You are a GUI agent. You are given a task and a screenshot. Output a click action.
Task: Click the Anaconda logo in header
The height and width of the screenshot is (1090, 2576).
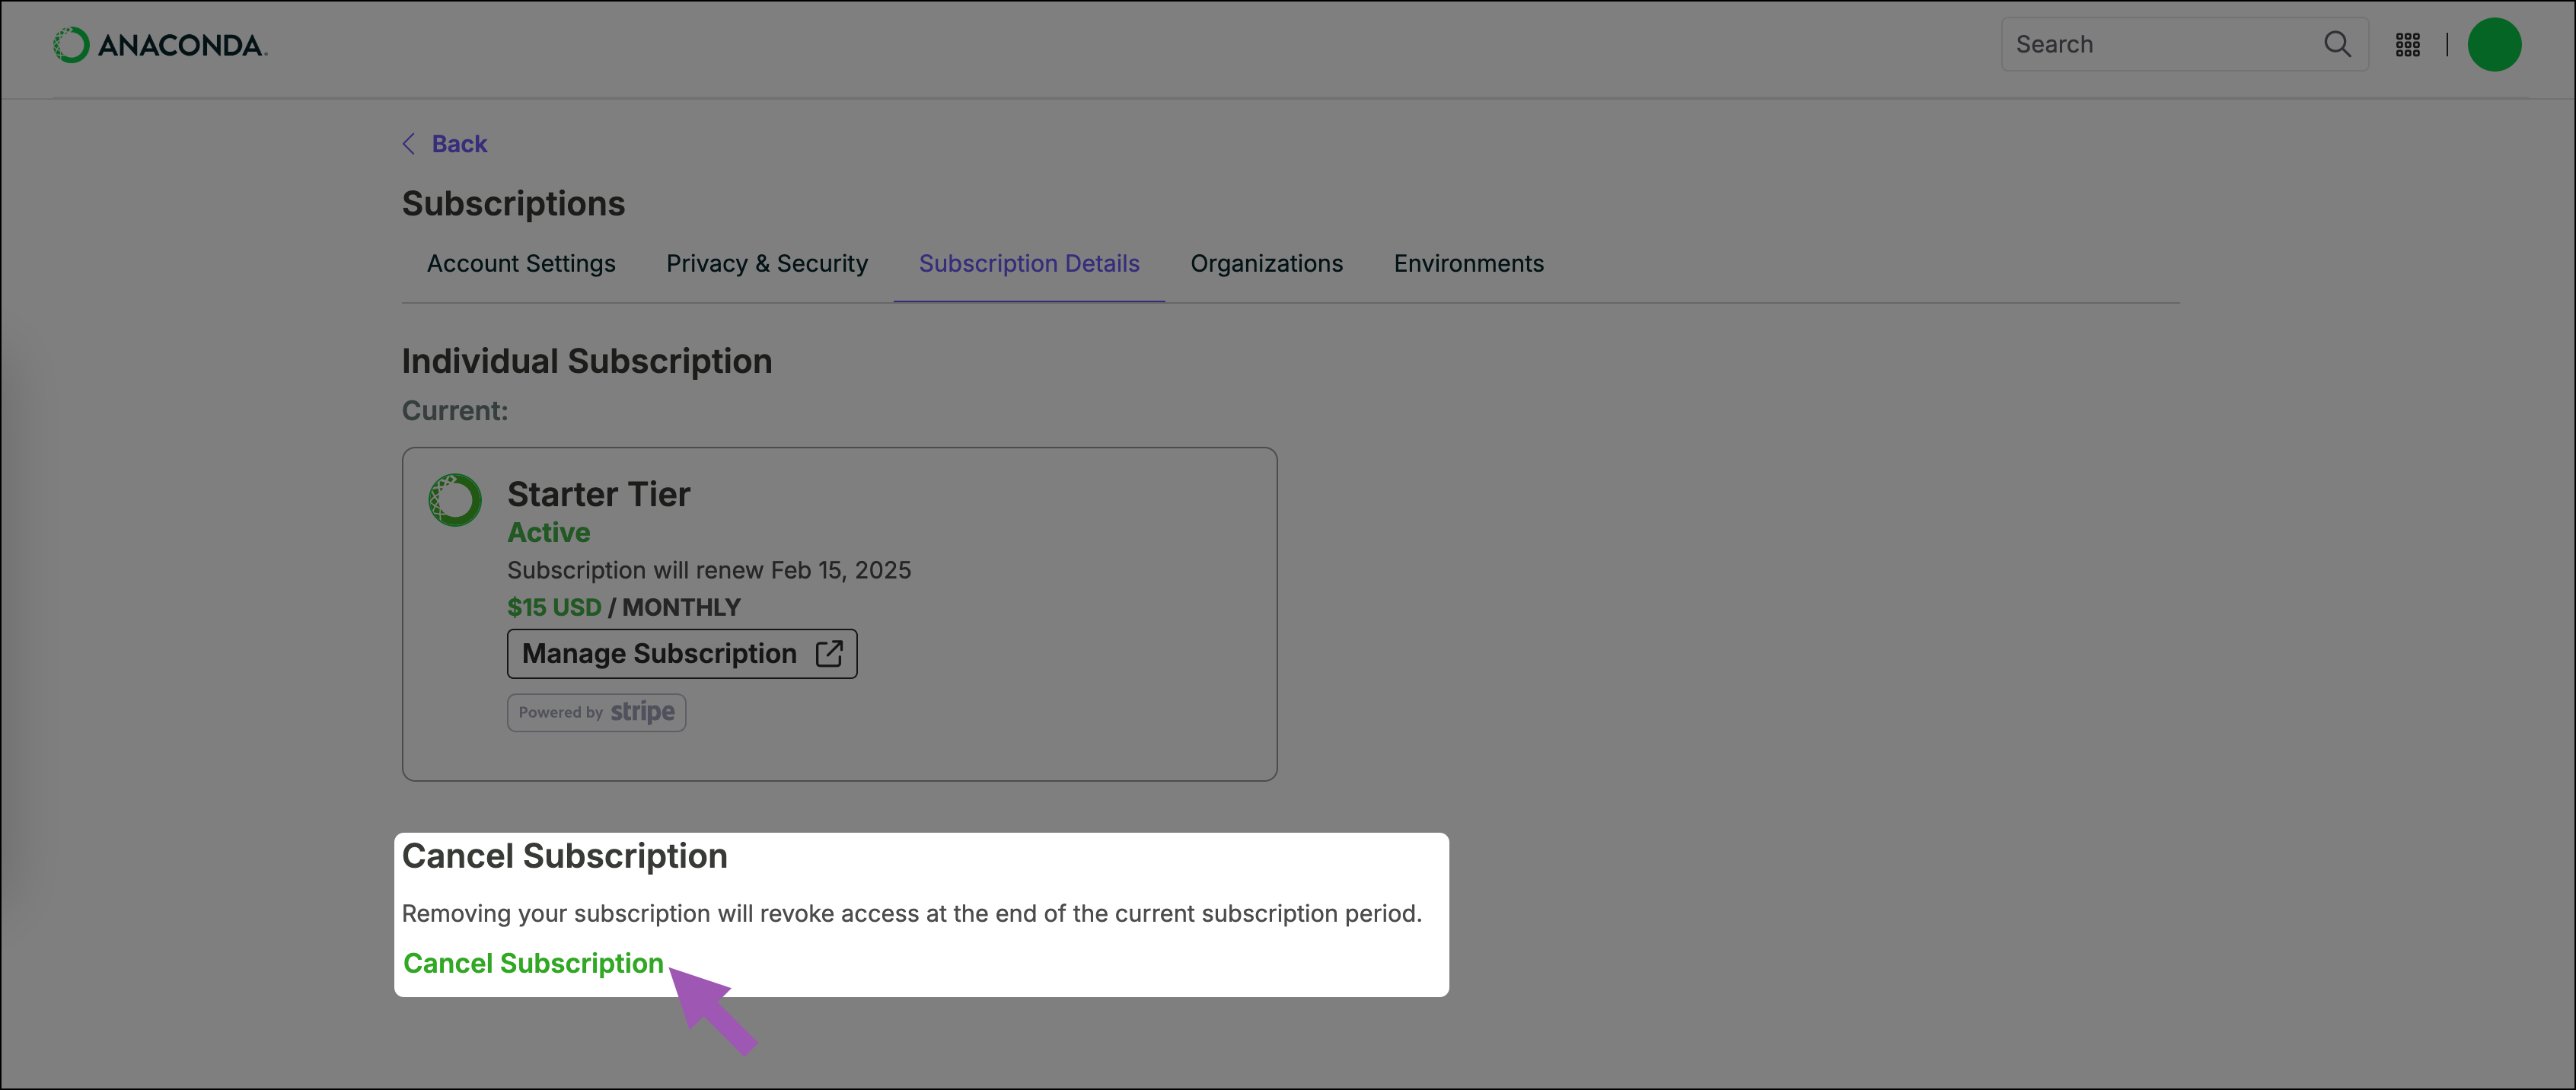coord(160,45)
